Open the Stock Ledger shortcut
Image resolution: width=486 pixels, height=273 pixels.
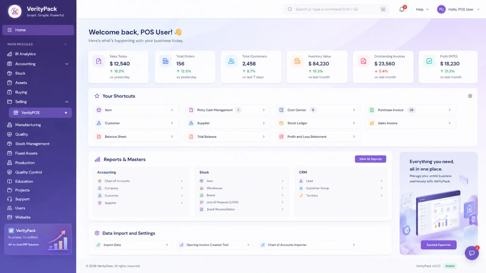(x=317, y=123)
